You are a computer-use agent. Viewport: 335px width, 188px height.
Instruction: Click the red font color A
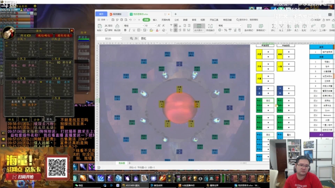(x=157, y=30)
